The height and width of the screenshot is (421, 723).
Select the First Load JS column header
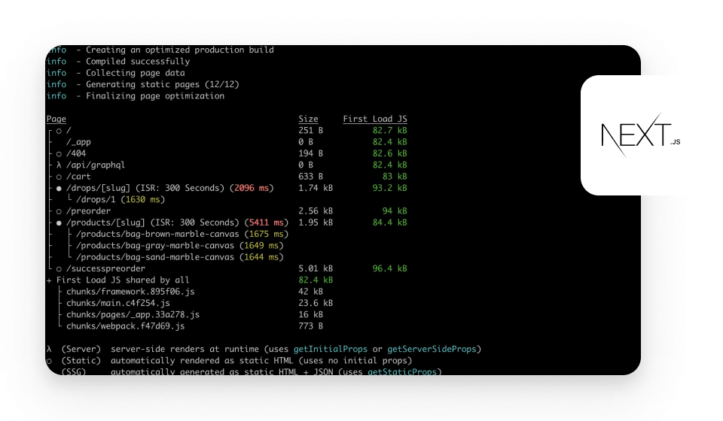375,119
